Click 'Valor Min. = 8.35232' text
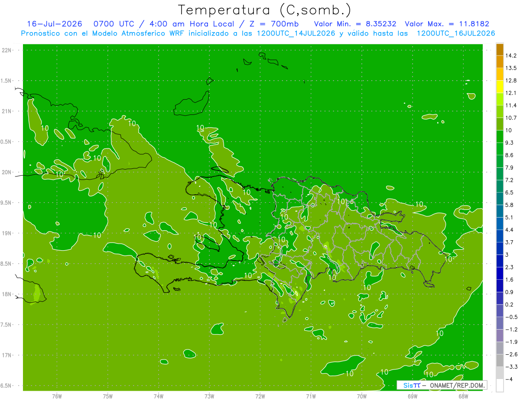Screen dimensions: 520x402 pos(355,24)
